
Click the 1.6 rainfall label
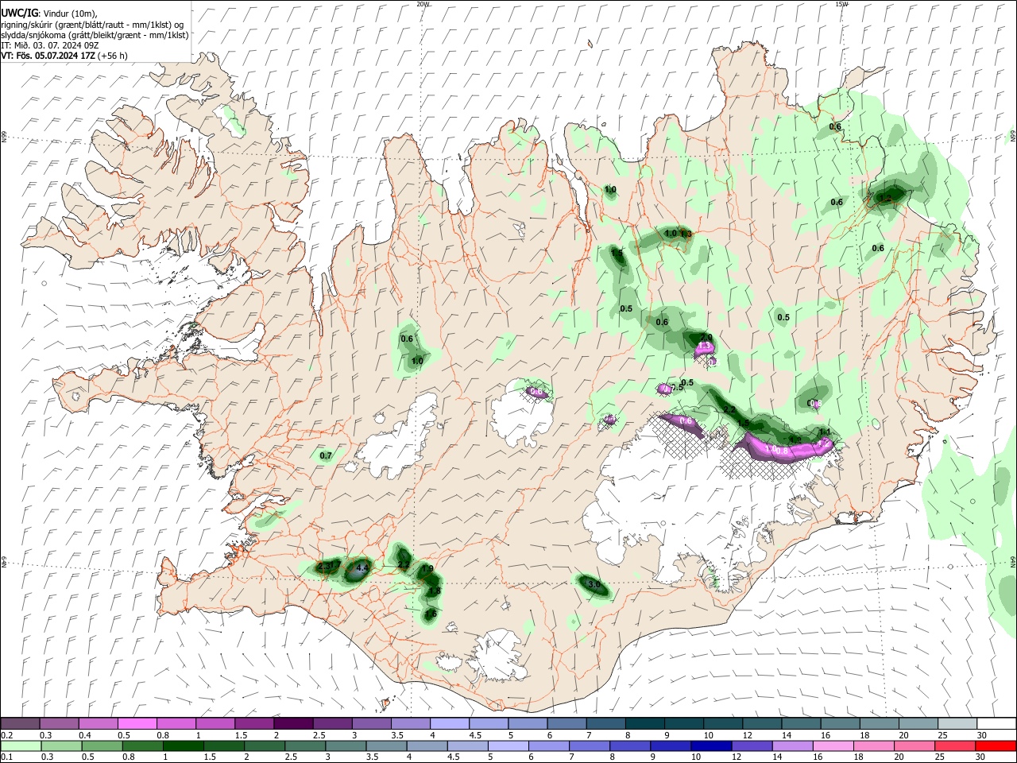click(431, 614)
